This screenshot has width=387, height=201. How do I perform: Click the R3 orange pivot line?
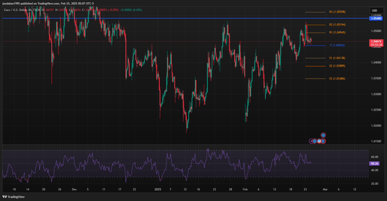[x=315, y=12]
